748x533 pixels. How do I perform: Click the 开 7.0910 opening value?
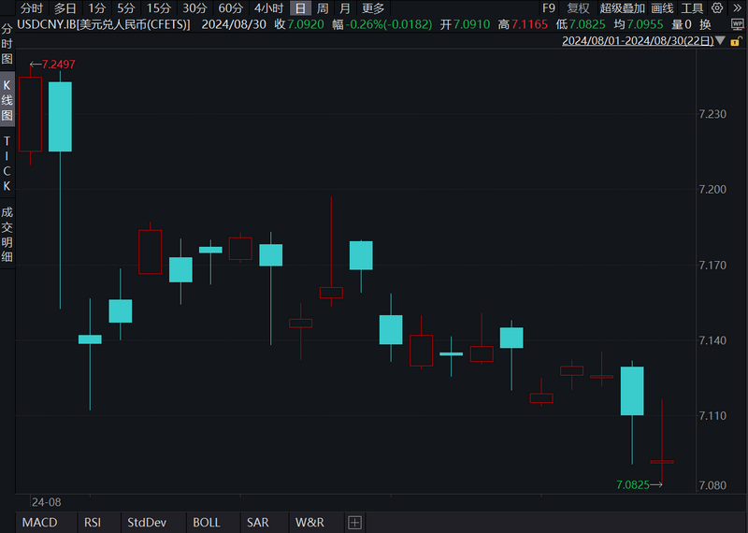click(465, 24)
